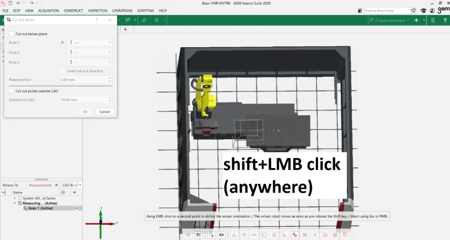Click the question mark help icon in Cut Out Points dialog
The height and width of the screenshot is (240, 450).
click(x=97, y=20)
